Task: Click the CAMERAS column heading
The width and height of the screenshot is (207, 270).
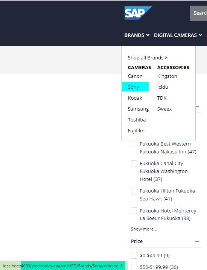Action: coord(139,68)
